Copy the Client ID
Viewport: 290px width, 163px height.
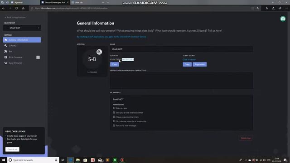(115, 64)
